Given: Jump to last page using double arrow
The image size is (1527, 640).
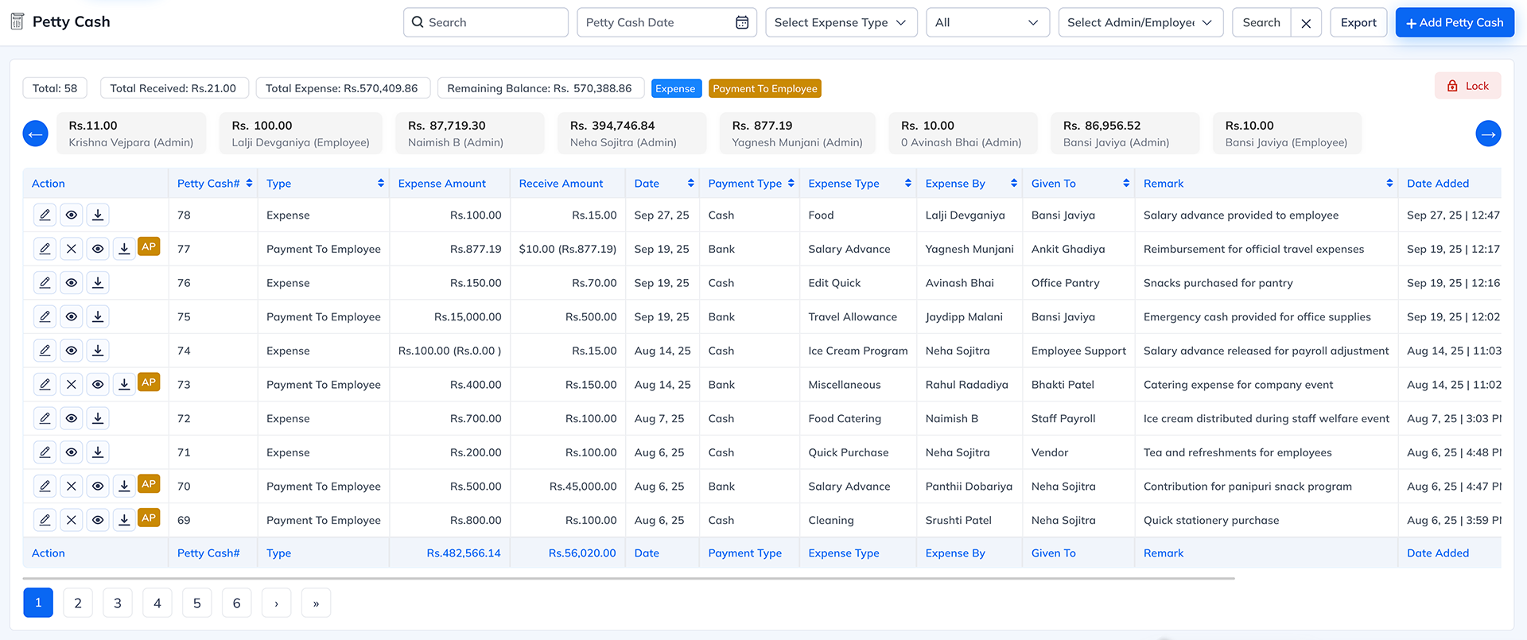Looking at the screenshot, I should (x=316, y=603).
